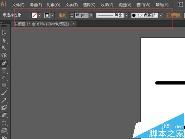Viewport: 185px width, 139px height.
Task: Select the Blob Brush tool
Action: (4, 108)
